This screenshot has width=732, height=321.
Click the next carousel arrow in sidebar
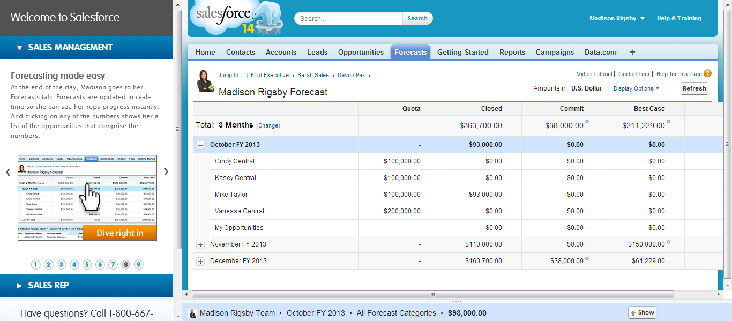coord(166,172)
